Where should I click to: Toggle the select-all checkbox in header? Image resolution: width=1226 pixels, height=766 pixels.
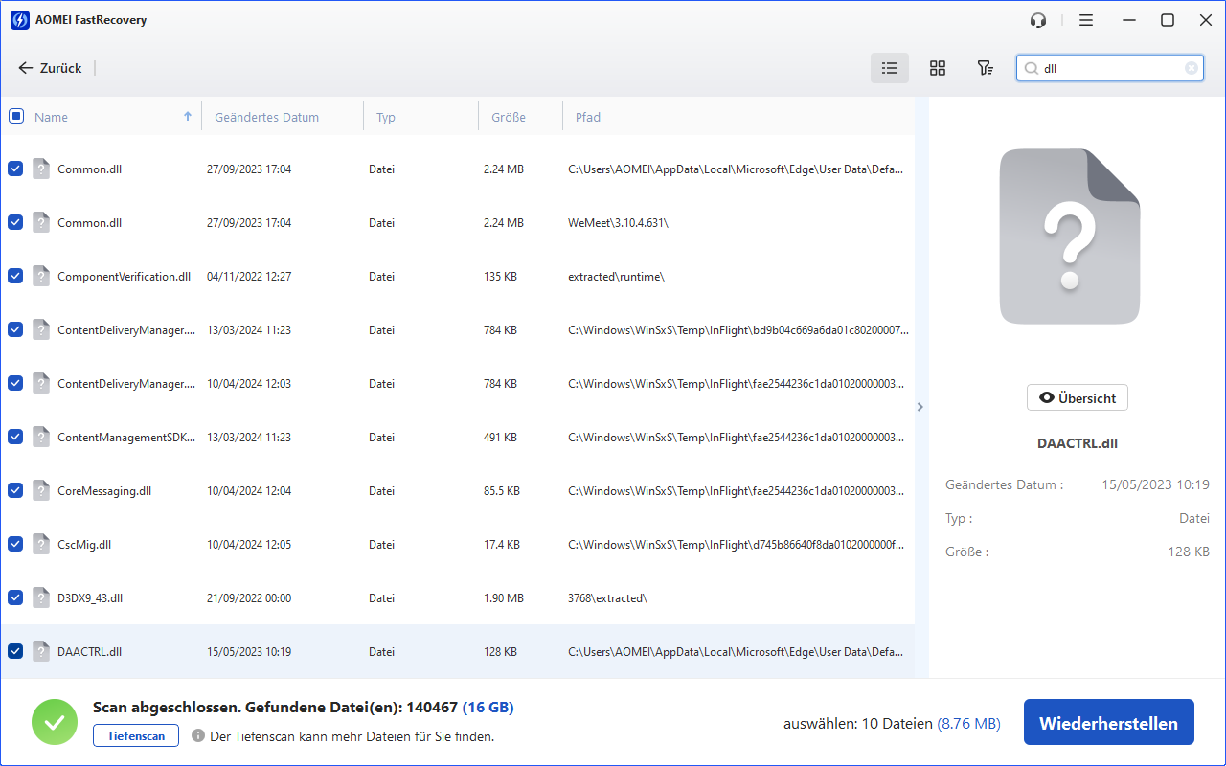[16, 117]
